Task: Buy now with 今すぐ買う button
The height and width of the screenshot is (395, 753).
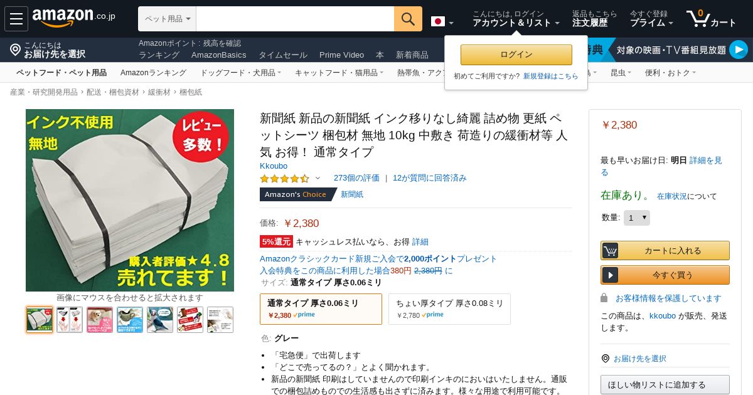Action: coord(665,275)
